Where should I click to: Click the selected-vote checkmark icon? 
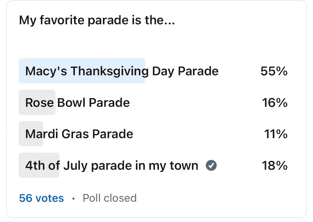pyautogui.click(x=211, y=165)
